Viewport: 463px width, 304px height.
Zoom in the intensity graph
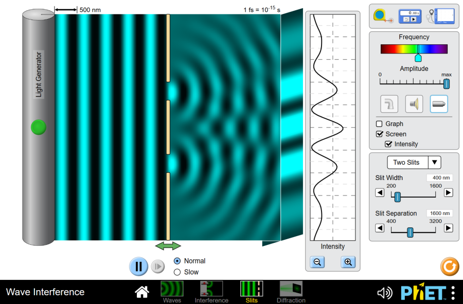pyautogui.click(x=348, y=262)
